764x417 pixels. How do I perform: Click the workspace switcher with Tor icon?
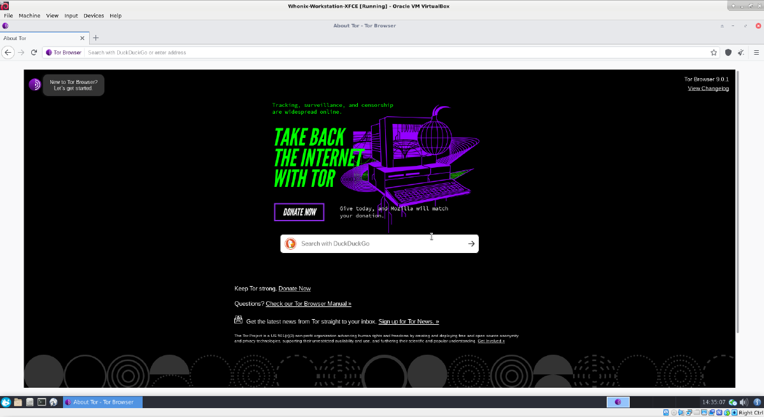click(618, 402)
